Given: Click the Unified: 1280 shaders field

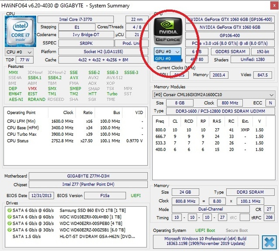Looking at the screenshot, I should point(253,59).
